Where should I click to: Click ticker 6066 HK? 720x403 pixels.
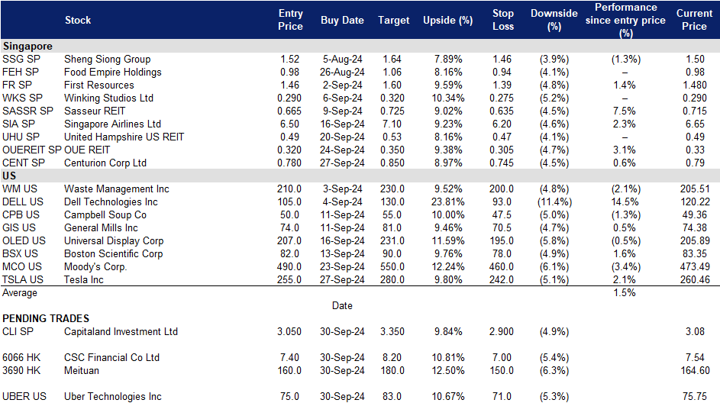pyautogui.click(x=21, y=357)
